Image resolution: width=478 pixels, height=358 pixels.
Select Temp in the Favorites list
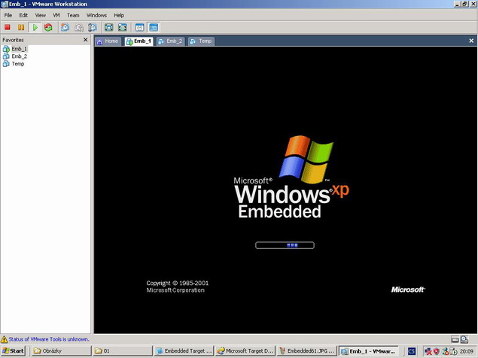(x=14, y=64)
